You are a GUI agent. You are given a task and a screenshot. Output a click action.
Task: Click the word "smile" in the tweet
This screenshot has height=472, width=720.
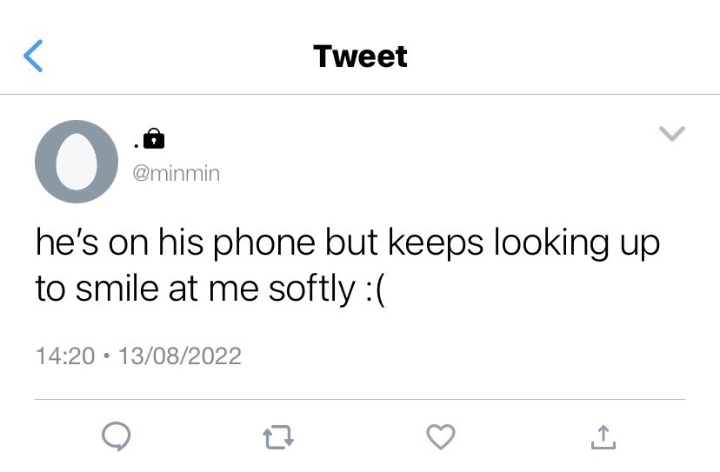(117, 289)
